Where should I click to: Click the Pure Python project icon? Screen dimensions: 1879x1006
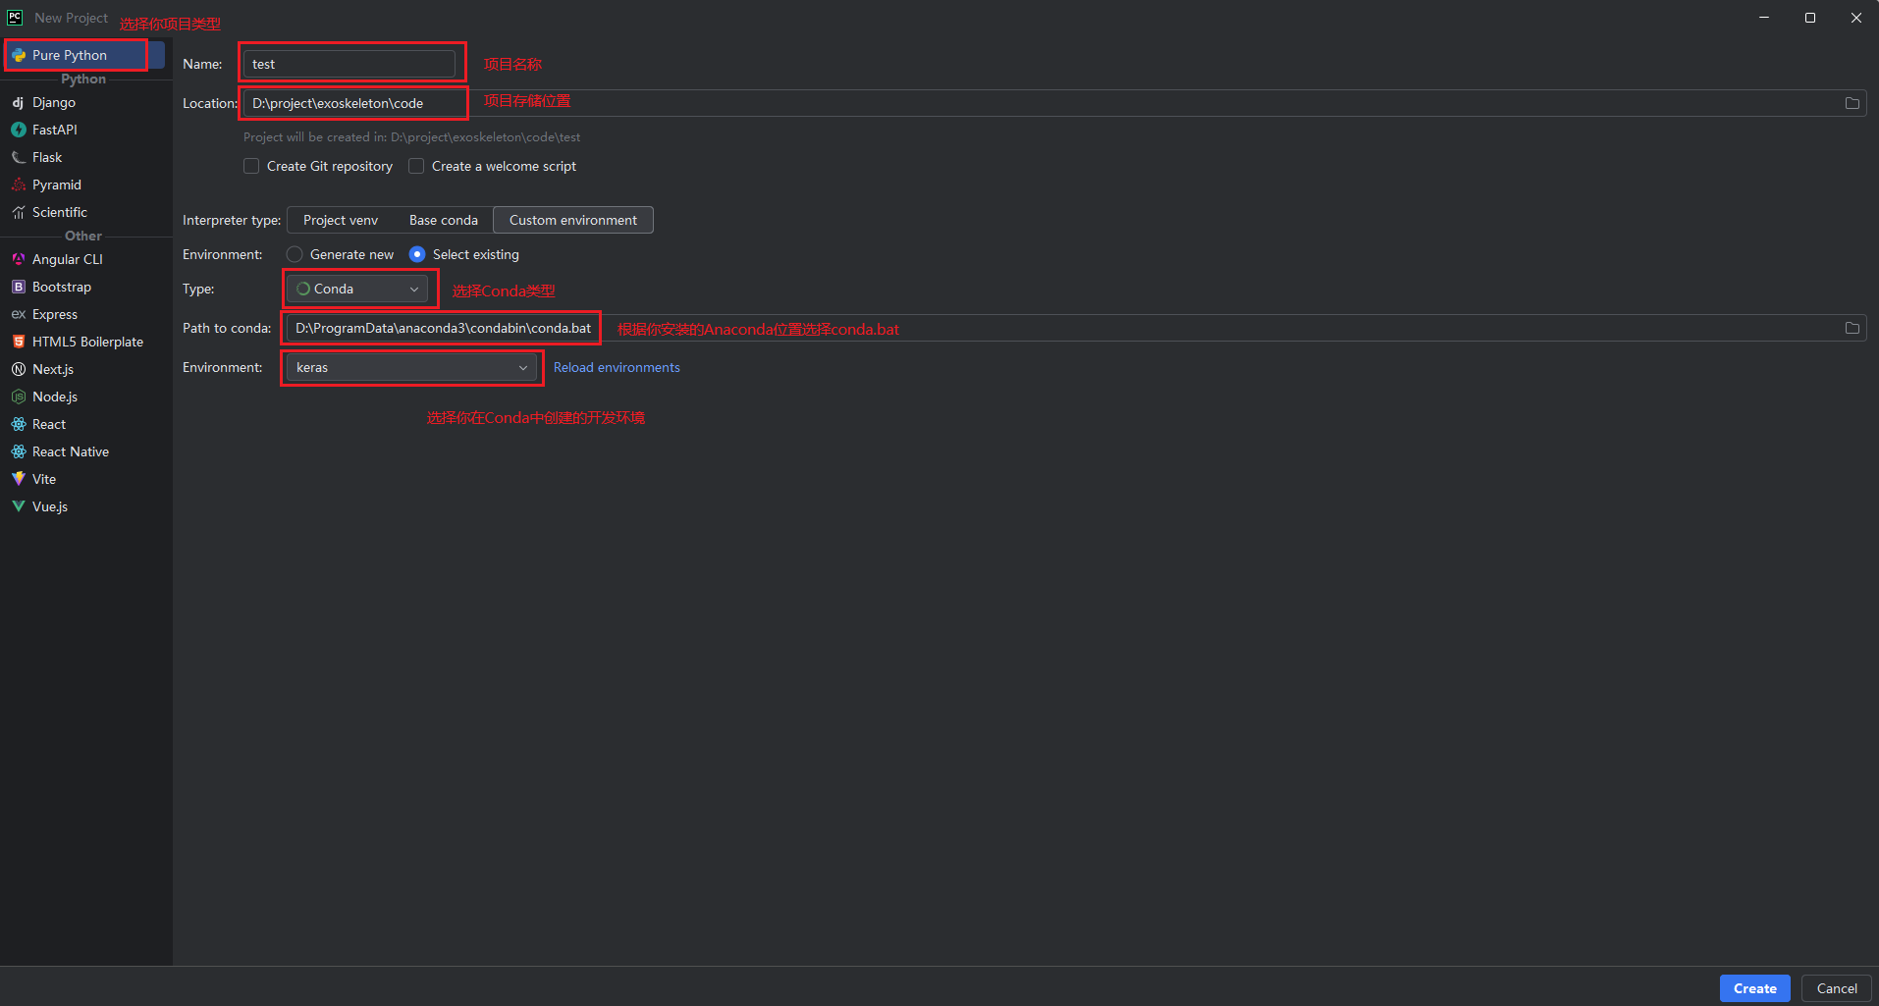(x=19, y=55)
